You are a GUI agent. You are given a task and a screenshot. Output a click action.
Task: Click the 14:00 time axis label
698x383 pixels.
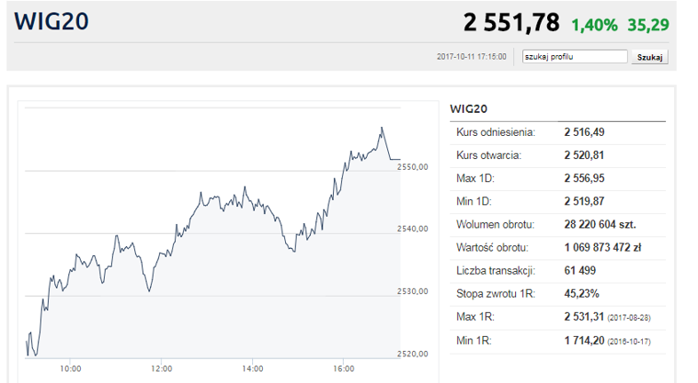pos(252,369)
